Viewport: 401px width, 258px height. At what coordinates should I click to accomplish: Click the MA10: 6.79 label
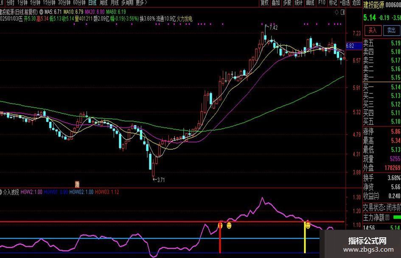pos(73,12)
